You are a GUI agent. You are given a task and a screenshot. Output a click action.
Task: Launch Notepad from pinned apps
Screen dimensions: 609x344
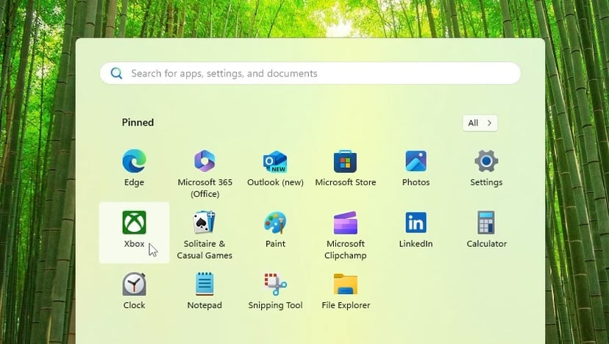[x=204, y=285]
